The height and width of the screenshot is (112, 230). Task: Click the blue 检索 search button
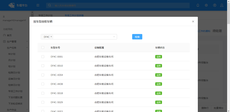[x=137, y=37]
